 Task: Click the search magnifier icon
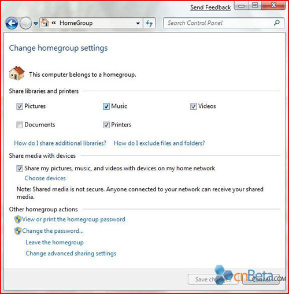[277, 23]
